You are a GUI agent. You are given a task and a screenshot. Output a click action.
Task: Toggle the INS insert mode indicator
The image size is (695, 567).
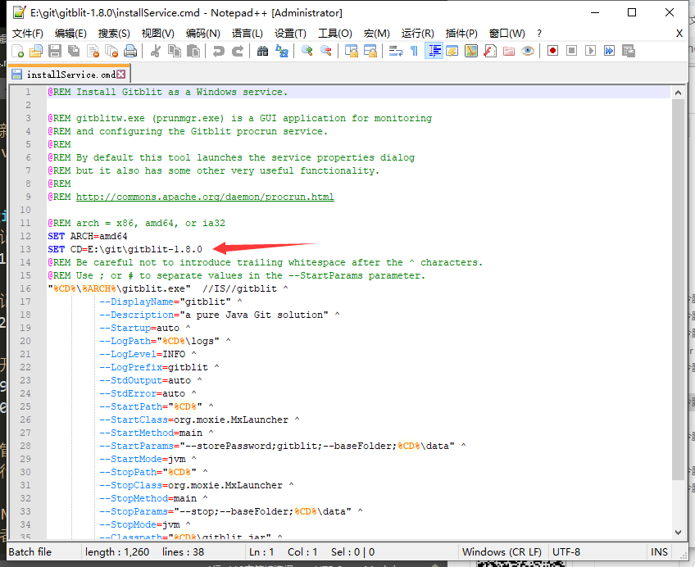click(659, 552)
